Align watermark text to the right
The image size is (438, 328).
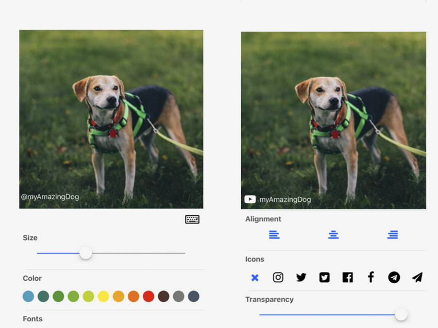[x=393, y=235]
